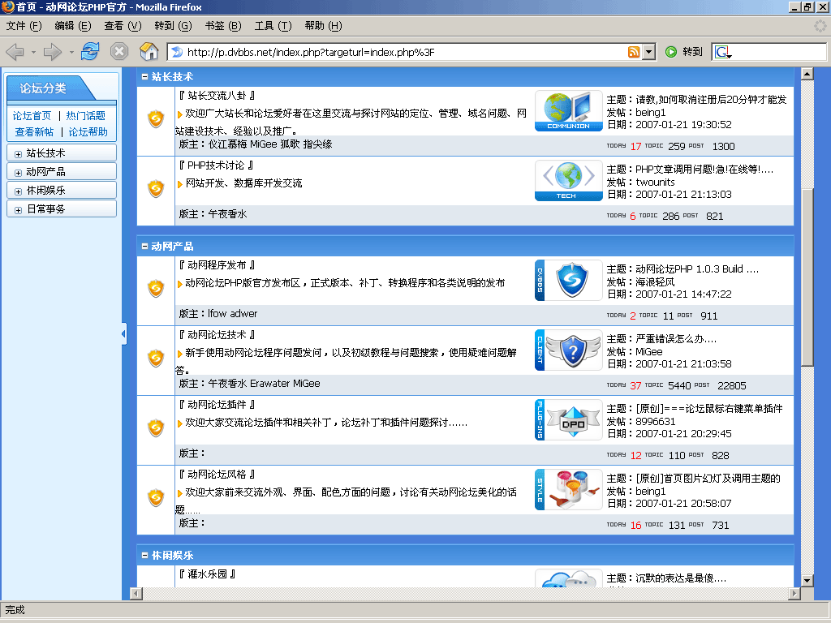Click the PLUG-INS DPO forum image
The width and height of the screenshot is (831, 623).
569,419
